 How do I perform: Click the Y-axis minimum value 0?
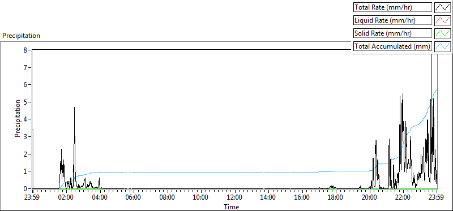click(x=25, y=188)
